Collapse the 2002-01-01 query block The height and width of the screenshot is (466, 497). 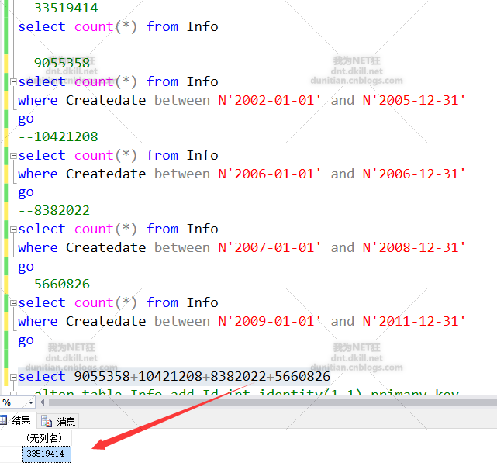13,82
